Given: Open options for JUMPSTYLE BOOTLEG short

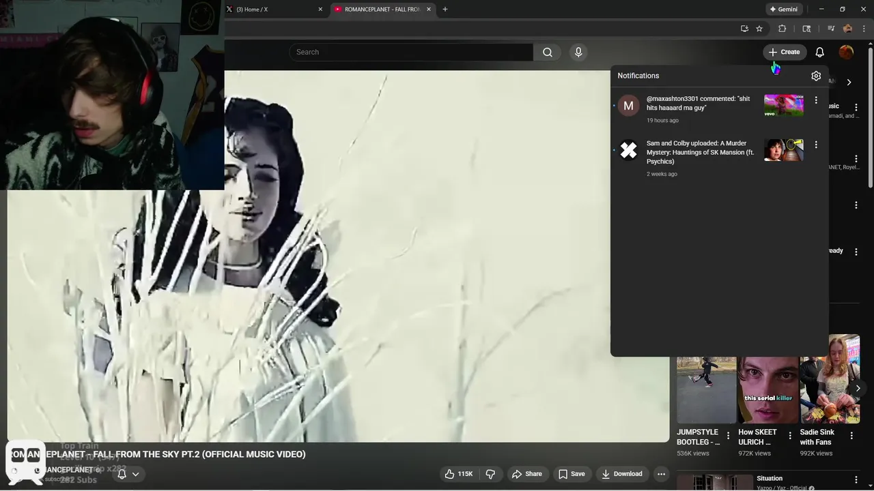Looking at the screenshot, I should tap(728, 436).
